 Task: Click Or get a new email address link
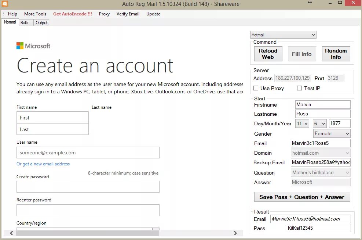tap(43, 164)
